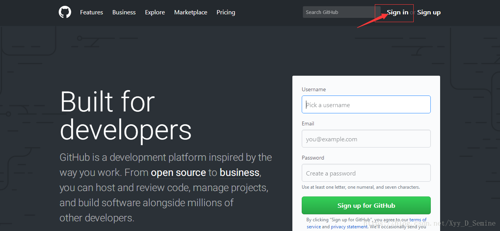Click the password requirements hint text

[361, 187]
